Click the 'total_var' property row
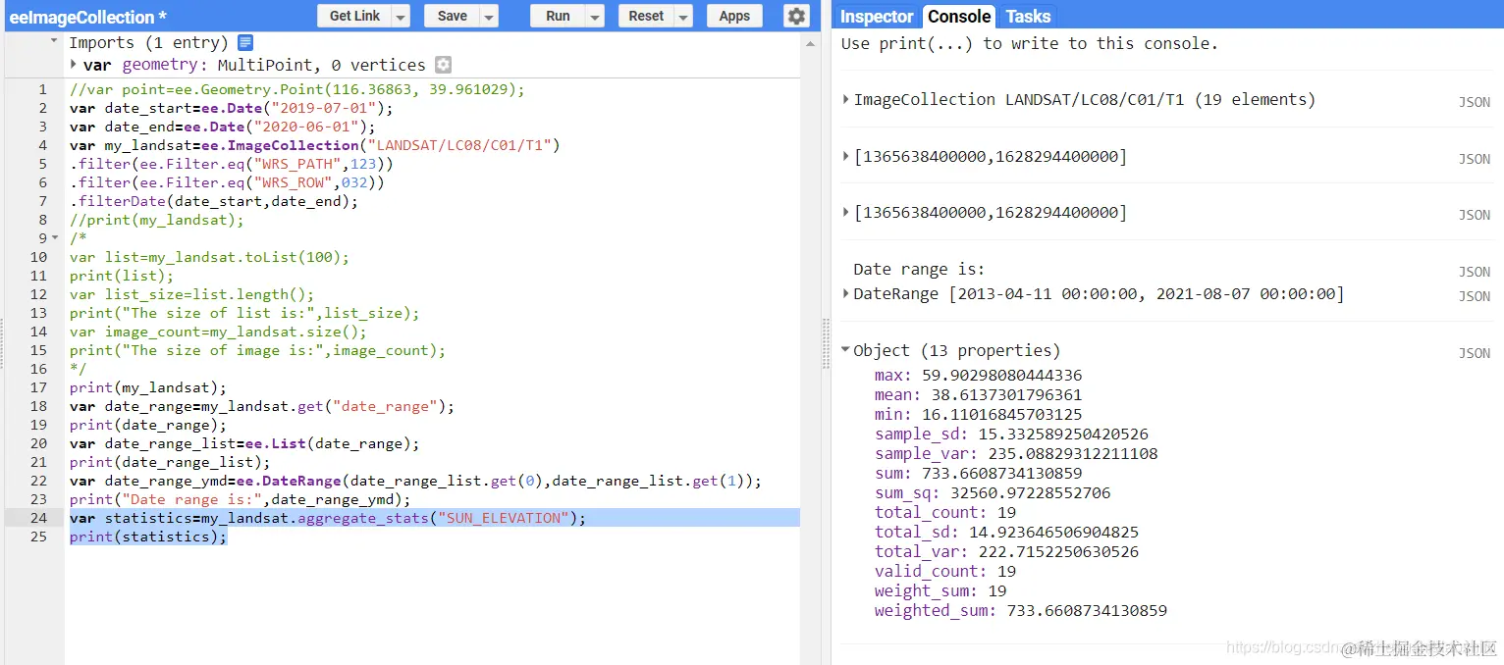 (1007, 551)
